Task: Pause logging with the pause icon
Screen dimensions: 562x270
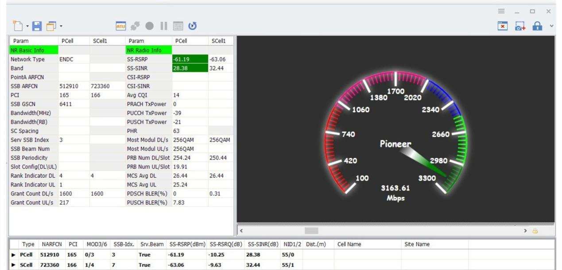Action: (164, 27)
